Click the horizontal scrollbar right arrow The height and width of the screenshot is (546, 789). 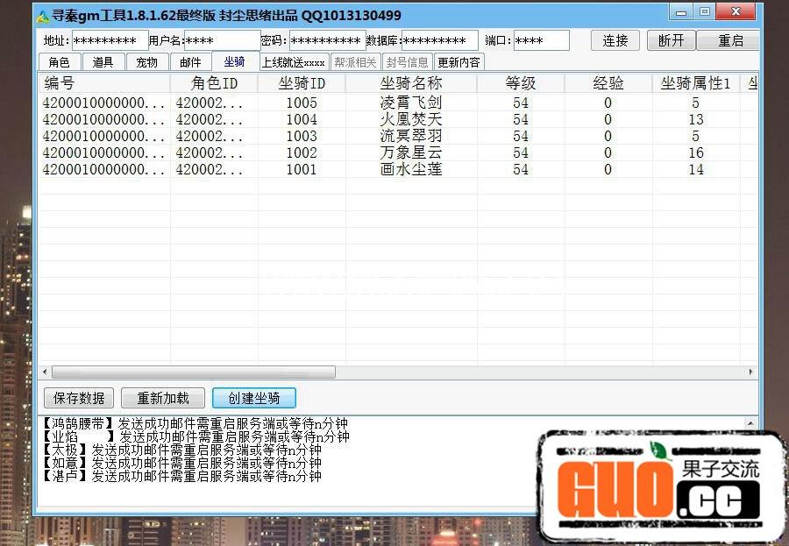tap(750, 372)
